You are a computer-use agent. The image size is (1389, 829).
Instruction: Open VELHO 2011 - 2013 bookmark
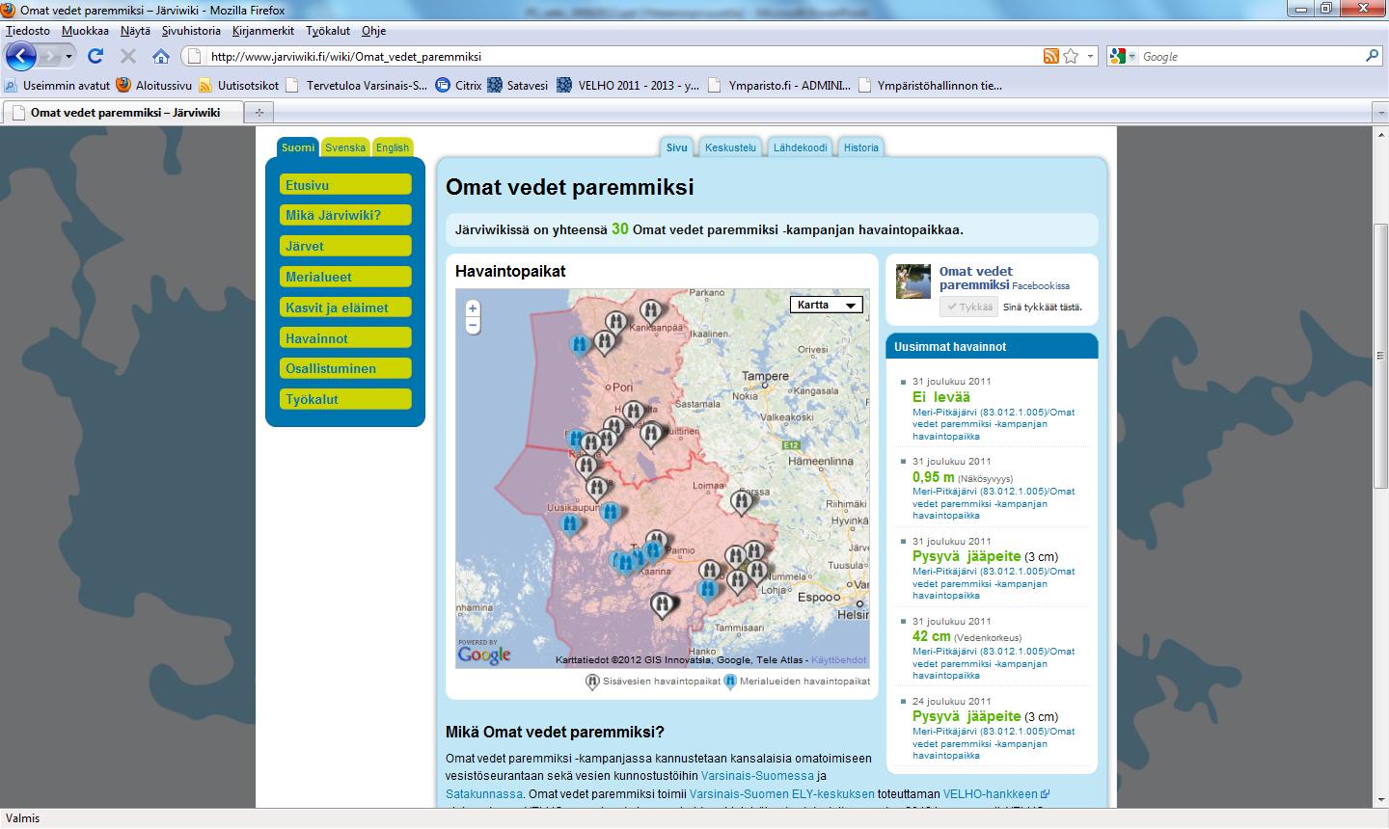[628, 85]
